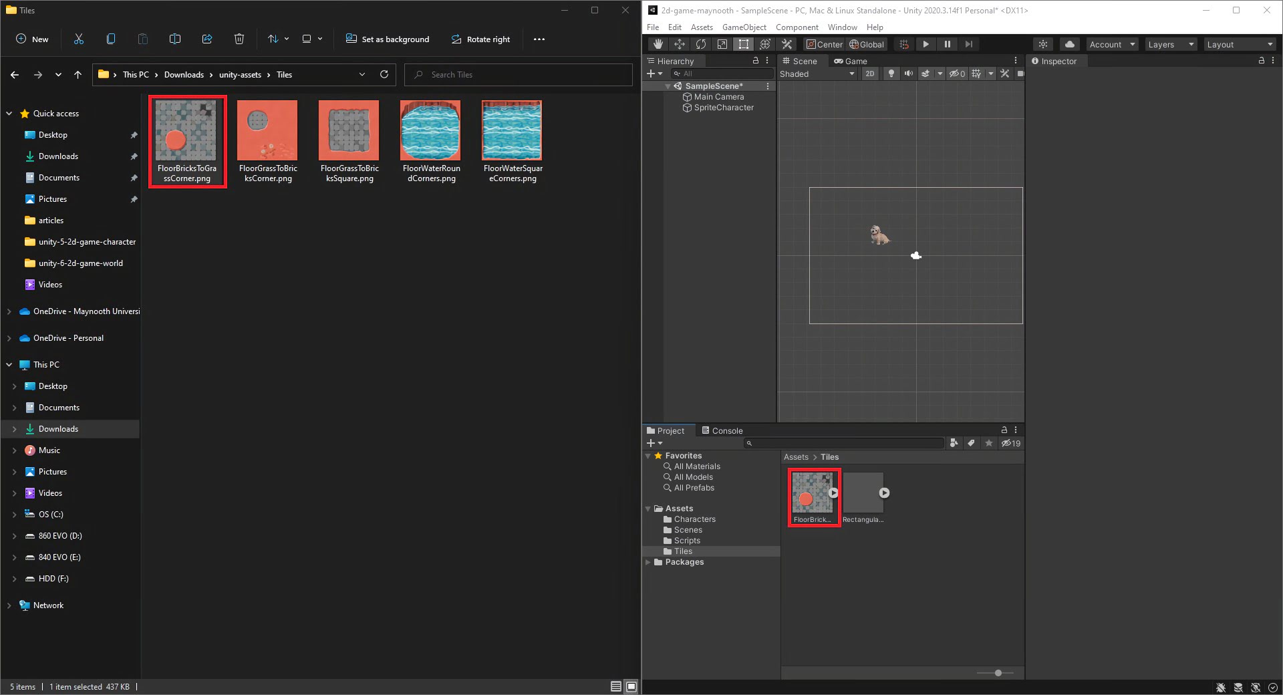Lock the Hierarchy panel
The height and width of the screenshot is (695, 1283).
(756, 60)
